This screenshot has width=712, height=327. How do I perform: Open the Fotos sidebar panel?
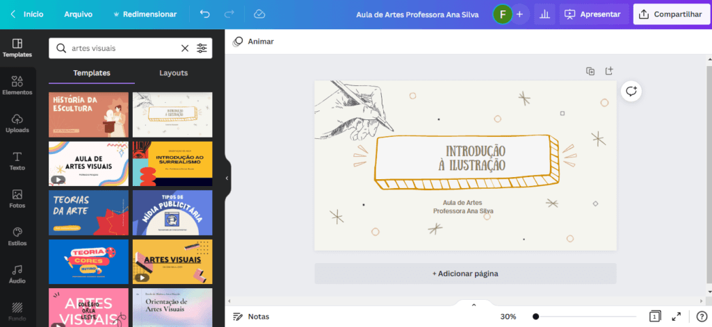(x=17, y=199)
